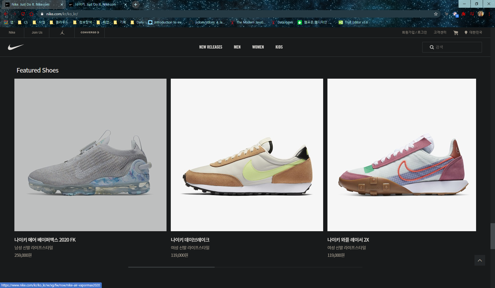Image resolution: width=495 pixels, height=288 pixels.
Task: Open the MEN menu
Action: tap(237, 47)
